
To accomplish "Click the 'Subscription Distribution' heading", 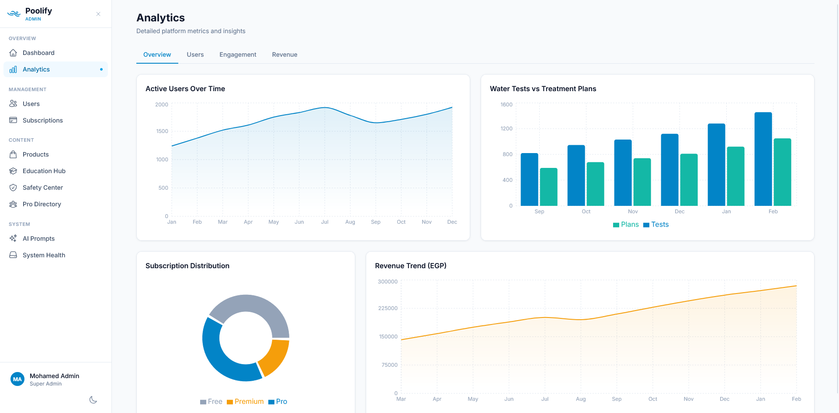I will coord(187,266).
